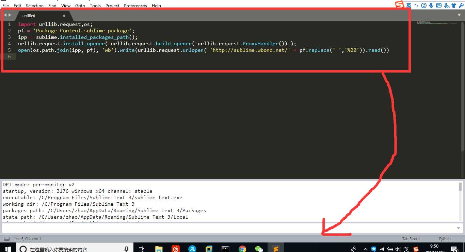
Task: Open console input history dropdown arrow
Action: (459, 228)
